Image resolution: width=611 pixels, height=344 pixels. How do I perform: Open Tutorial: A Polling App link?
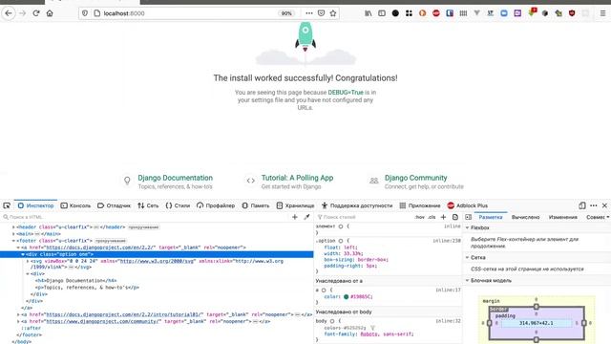click(x=297, y=178)
